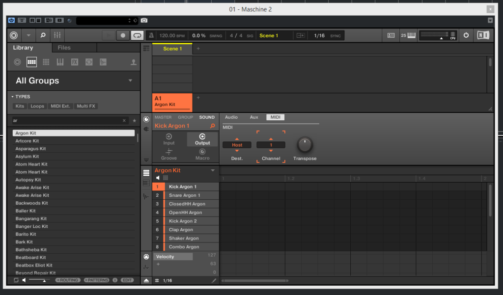Open the Velocity lane selector

click(x=173, y=257)
